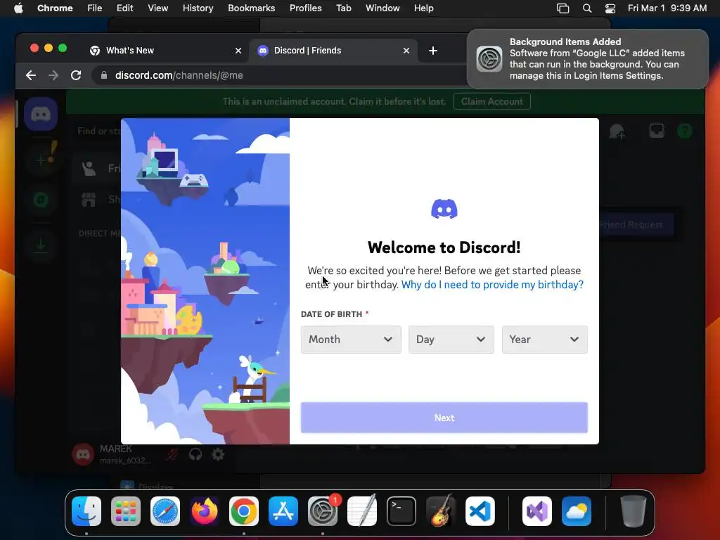Click Discord home logo in server sidebar

pyautogui.click(x=41, y=114)
